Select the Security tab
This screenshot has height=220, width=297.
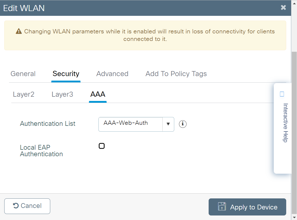coord(66,74)
